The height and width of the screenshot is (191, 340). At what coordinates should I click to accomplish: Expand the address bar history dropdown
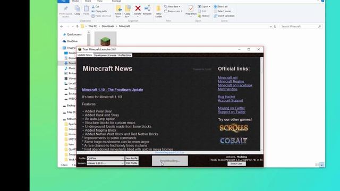(270, 27)
